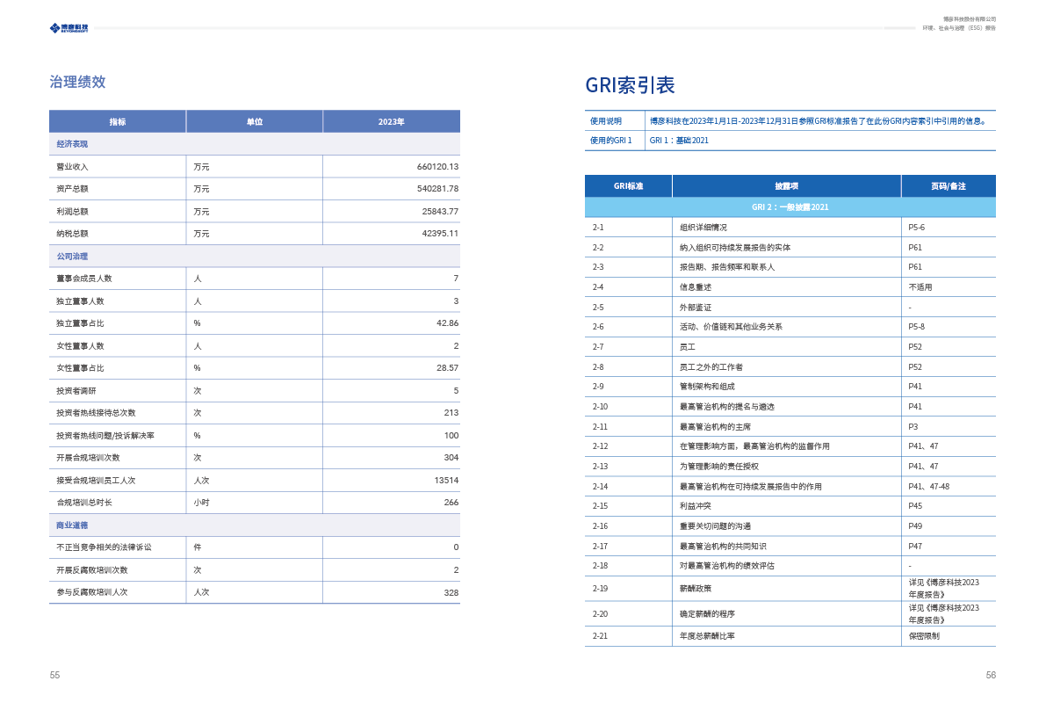Click the GRI索引表 title
1046x710 pixels.
click(630, 85)
